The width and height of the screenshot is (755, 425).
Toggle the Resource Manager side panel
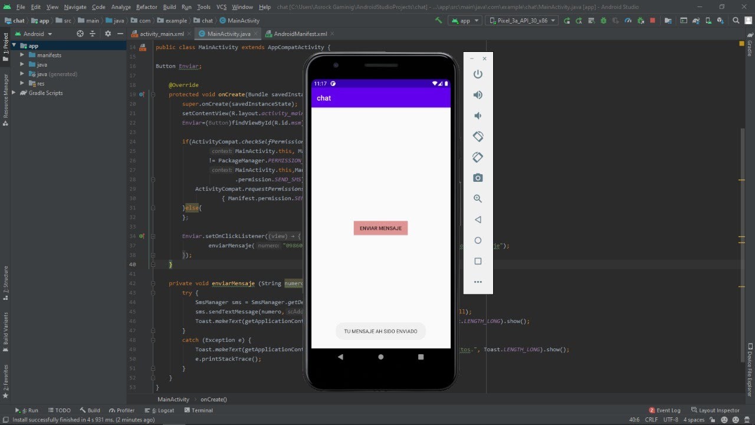click(5, 99)
